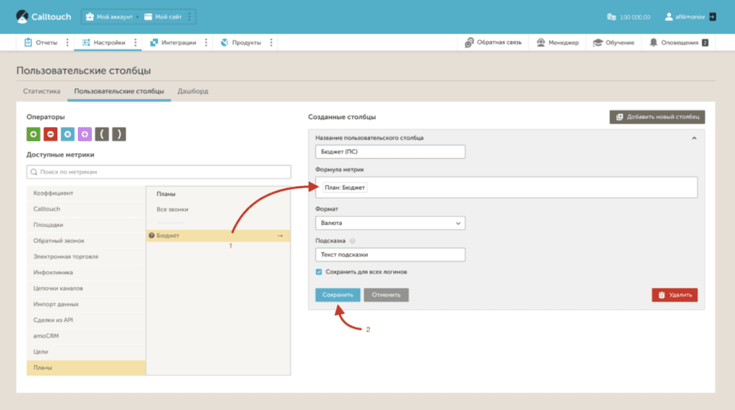
Task: Open the balance 100 000.00 indicator
Action: pos(628,17)
